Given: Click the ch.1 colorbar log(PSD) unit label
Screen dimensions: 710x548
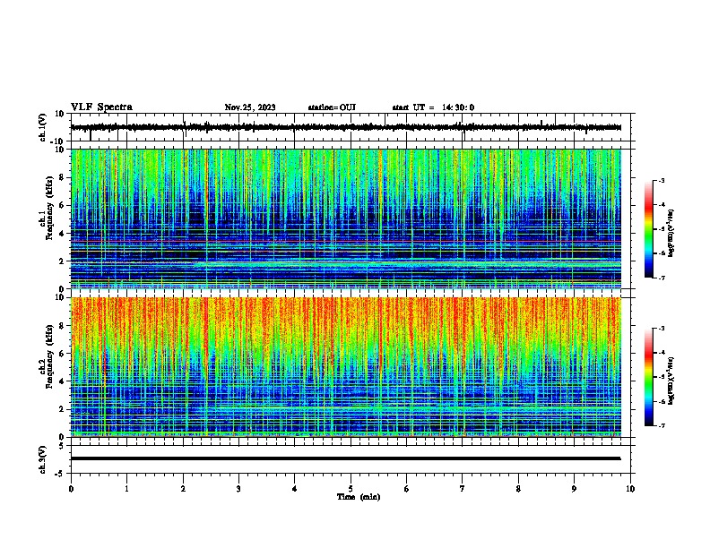Looking at the screenshot, I should pyautogui.click(x=671, y=234).
